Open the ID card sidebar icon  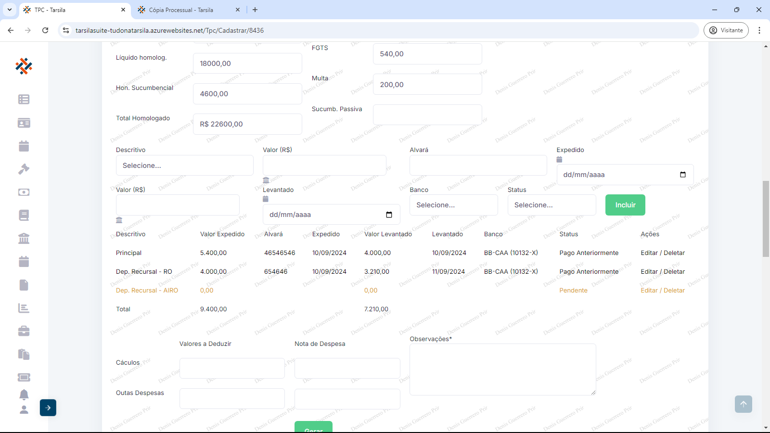24,123
